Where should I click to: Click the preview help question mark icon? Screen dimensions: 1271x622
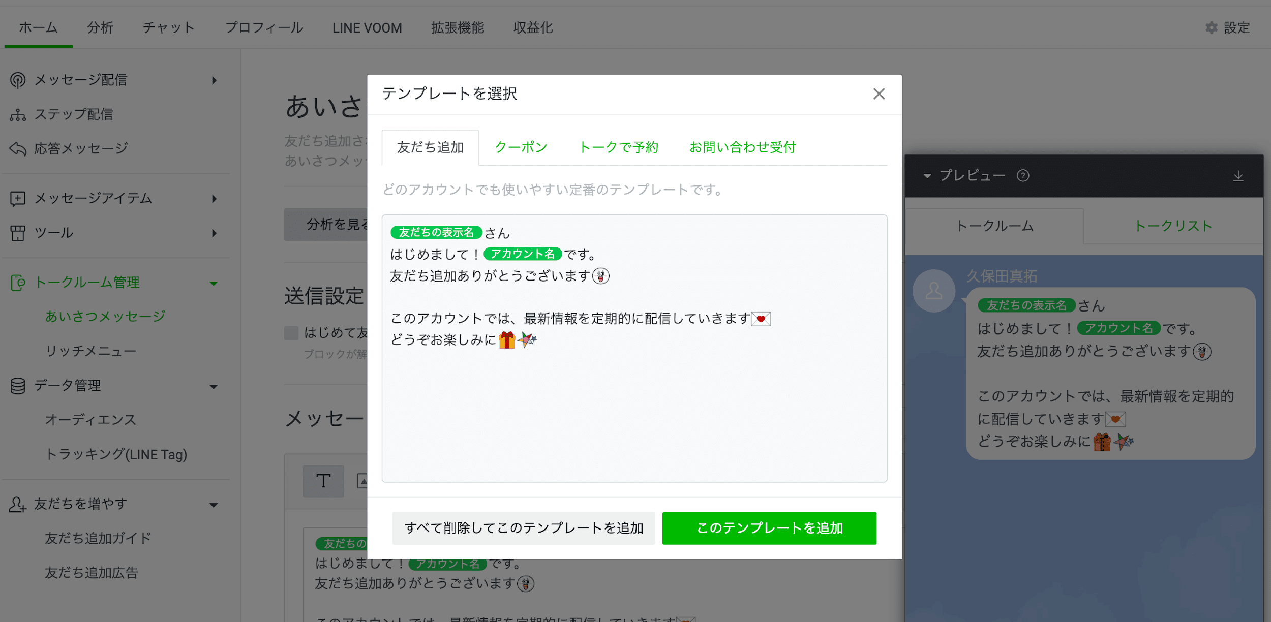[x=1023, y=176]
